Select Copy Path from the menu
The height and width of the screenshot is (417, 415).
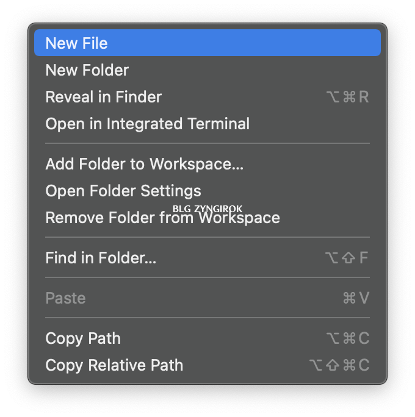click(x=208, y=338)
